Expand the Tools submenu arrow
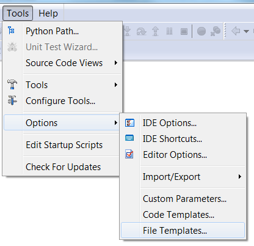Screen dimensions: 254x246 click(116, 85)
